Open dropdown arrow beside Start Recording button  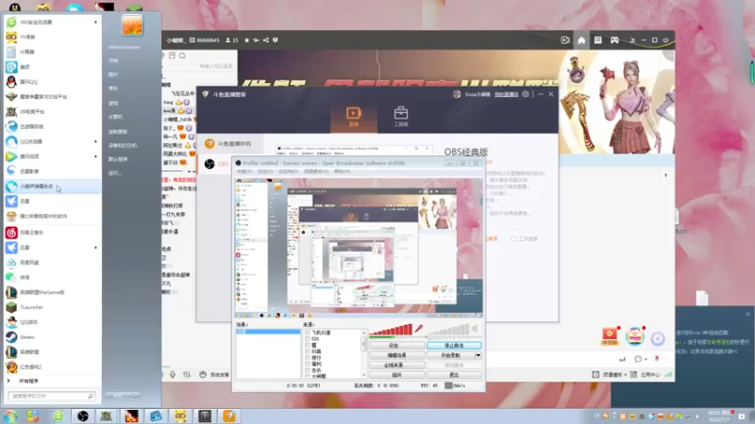(x=478, y=355)
